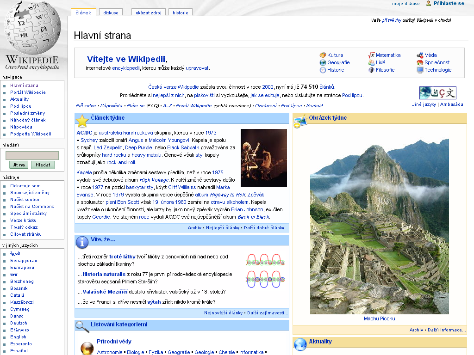Focus the hledání search input box
The image size is (474, 355).
pyautogui.click(x=32, y=155)
